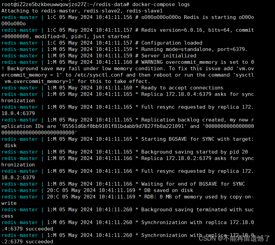Click 'Background saving terminated with suc' message

click(x=198, y=210)
